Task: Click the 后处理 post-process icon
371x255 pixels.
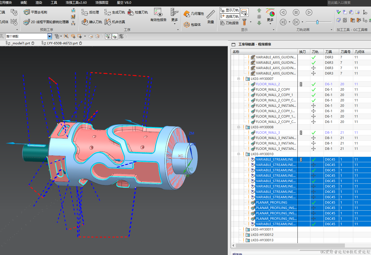Action: coord(85,12)
